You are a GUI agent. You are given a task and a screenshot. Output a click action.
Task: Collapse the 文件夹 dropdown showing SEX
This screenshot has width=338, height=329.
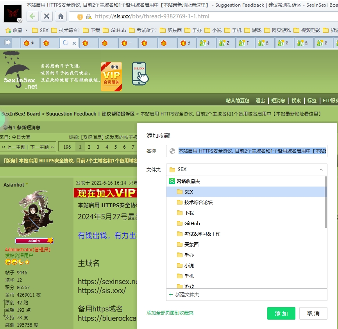click(x=321, y=170)
